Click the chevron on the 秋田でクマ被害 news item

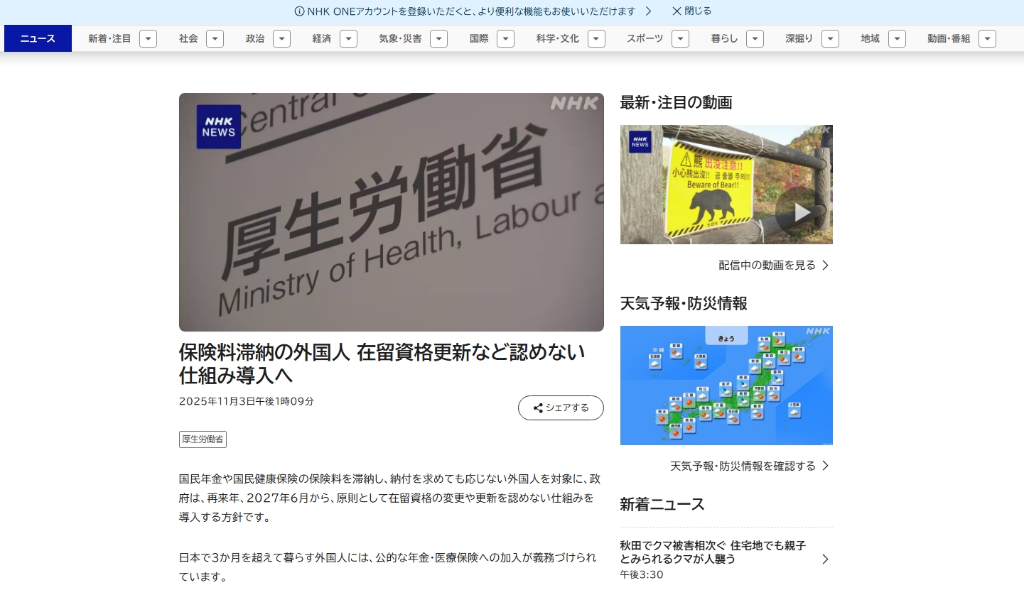(x=825, y=559)
